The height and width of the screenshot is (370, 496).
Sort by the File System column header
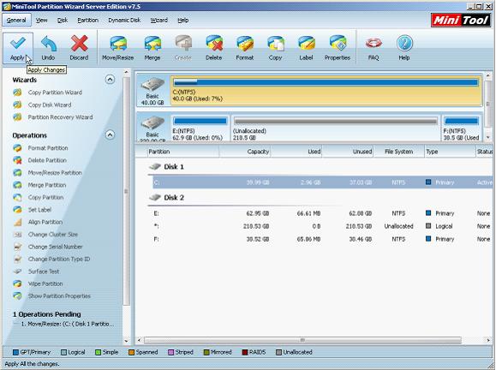pyautogui.click(x=399, y=152)
